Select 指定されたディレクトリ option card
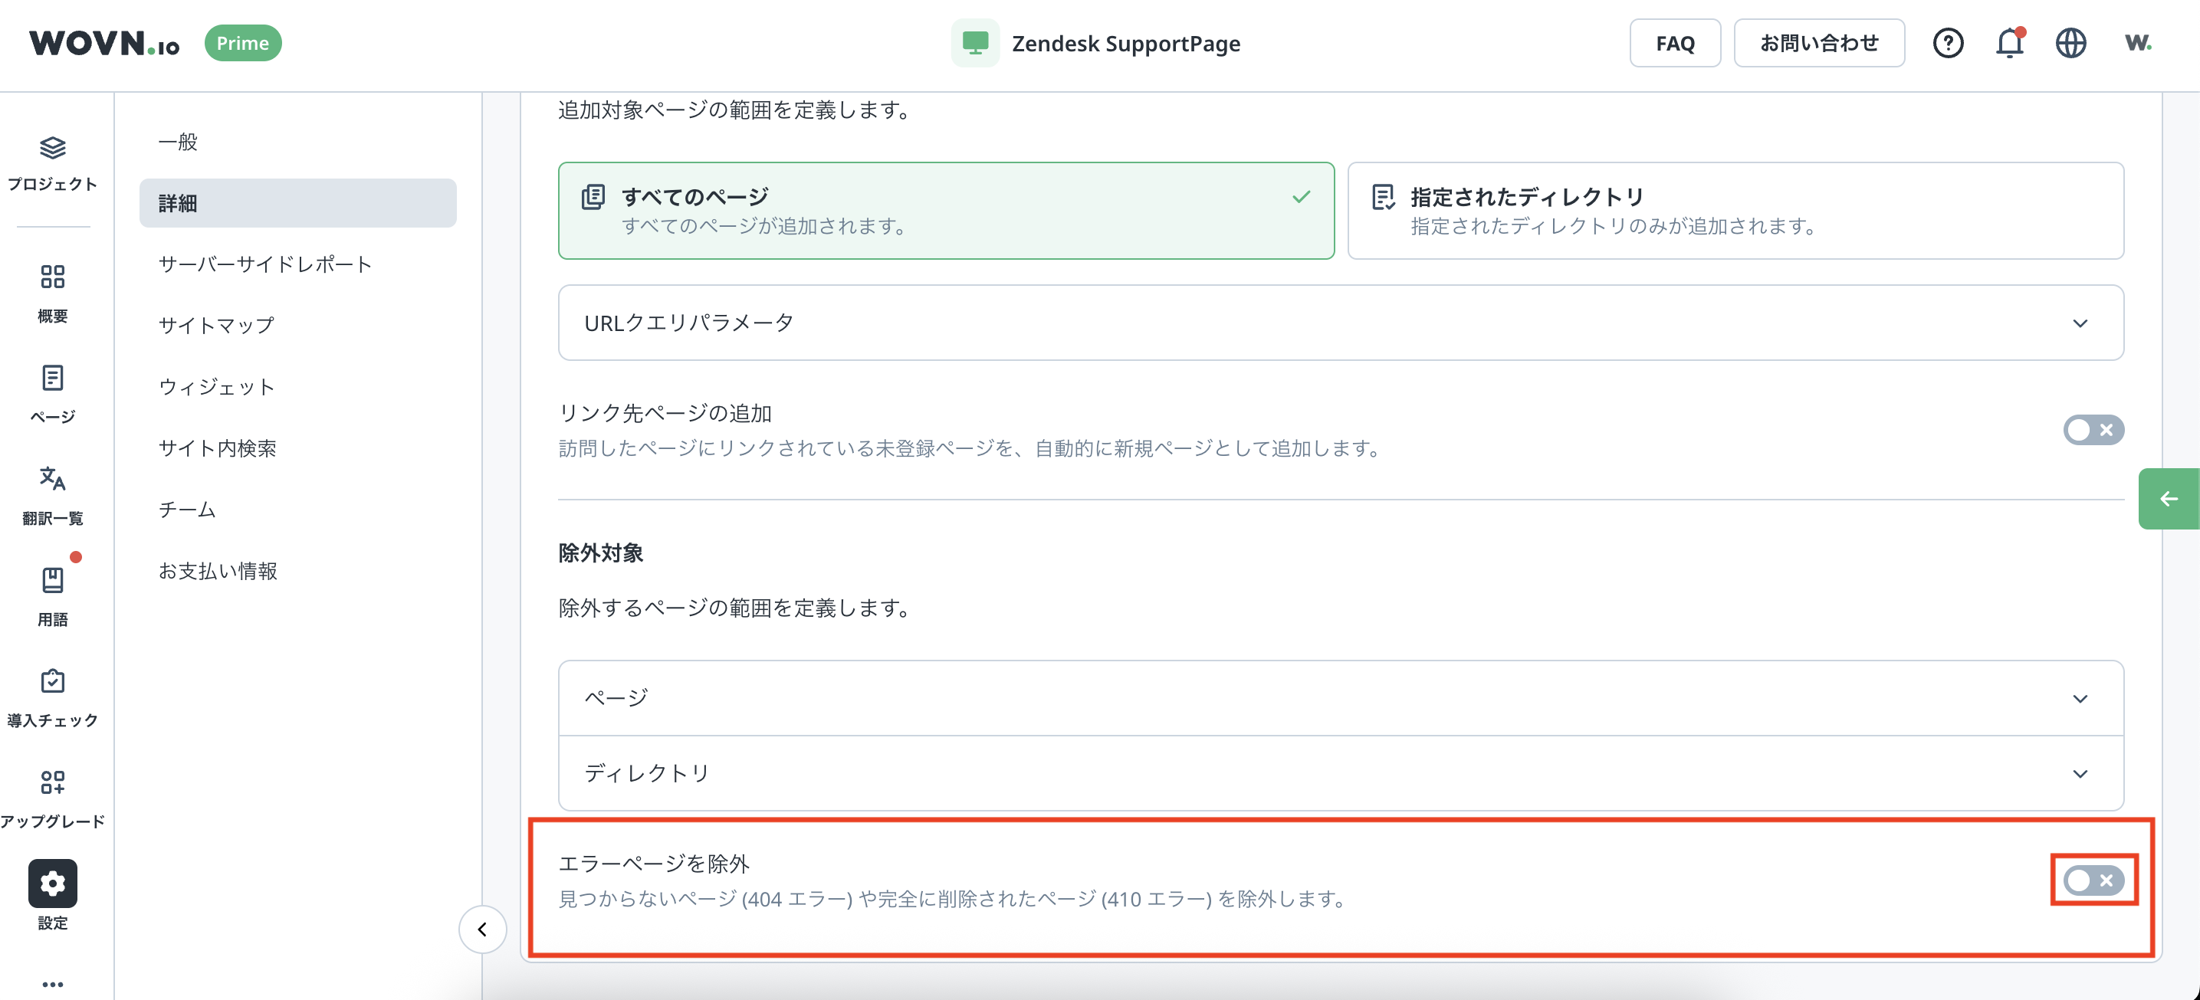 click(x=1735, y=210)
